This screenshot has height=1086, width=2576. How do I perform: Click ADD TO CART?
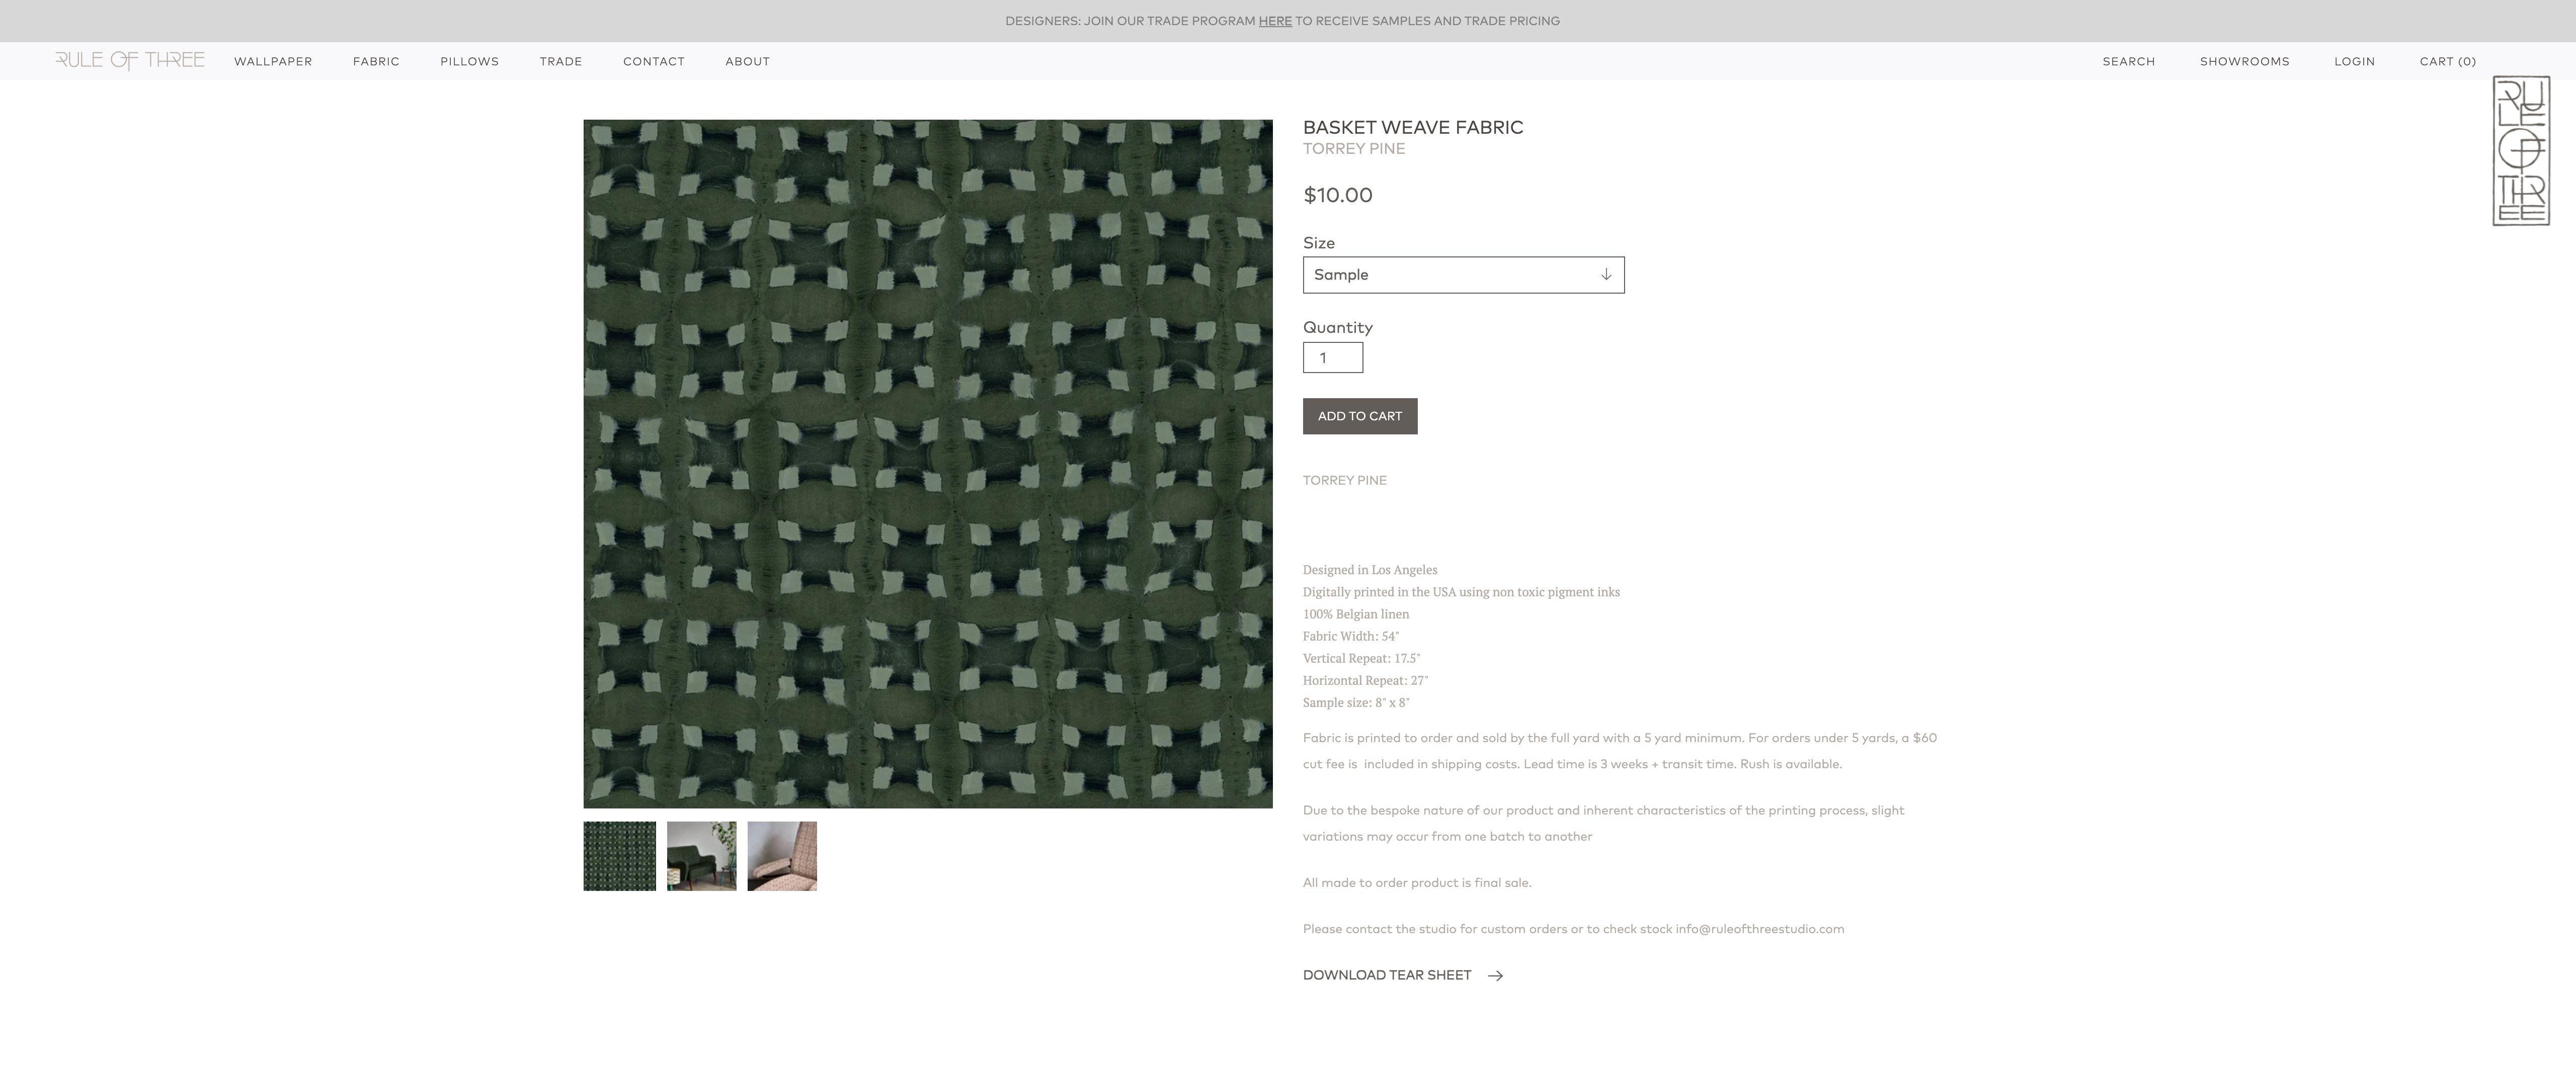pos(1359,416)
